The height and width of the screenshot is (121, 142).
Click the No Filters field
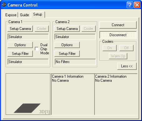pos(75,62)
